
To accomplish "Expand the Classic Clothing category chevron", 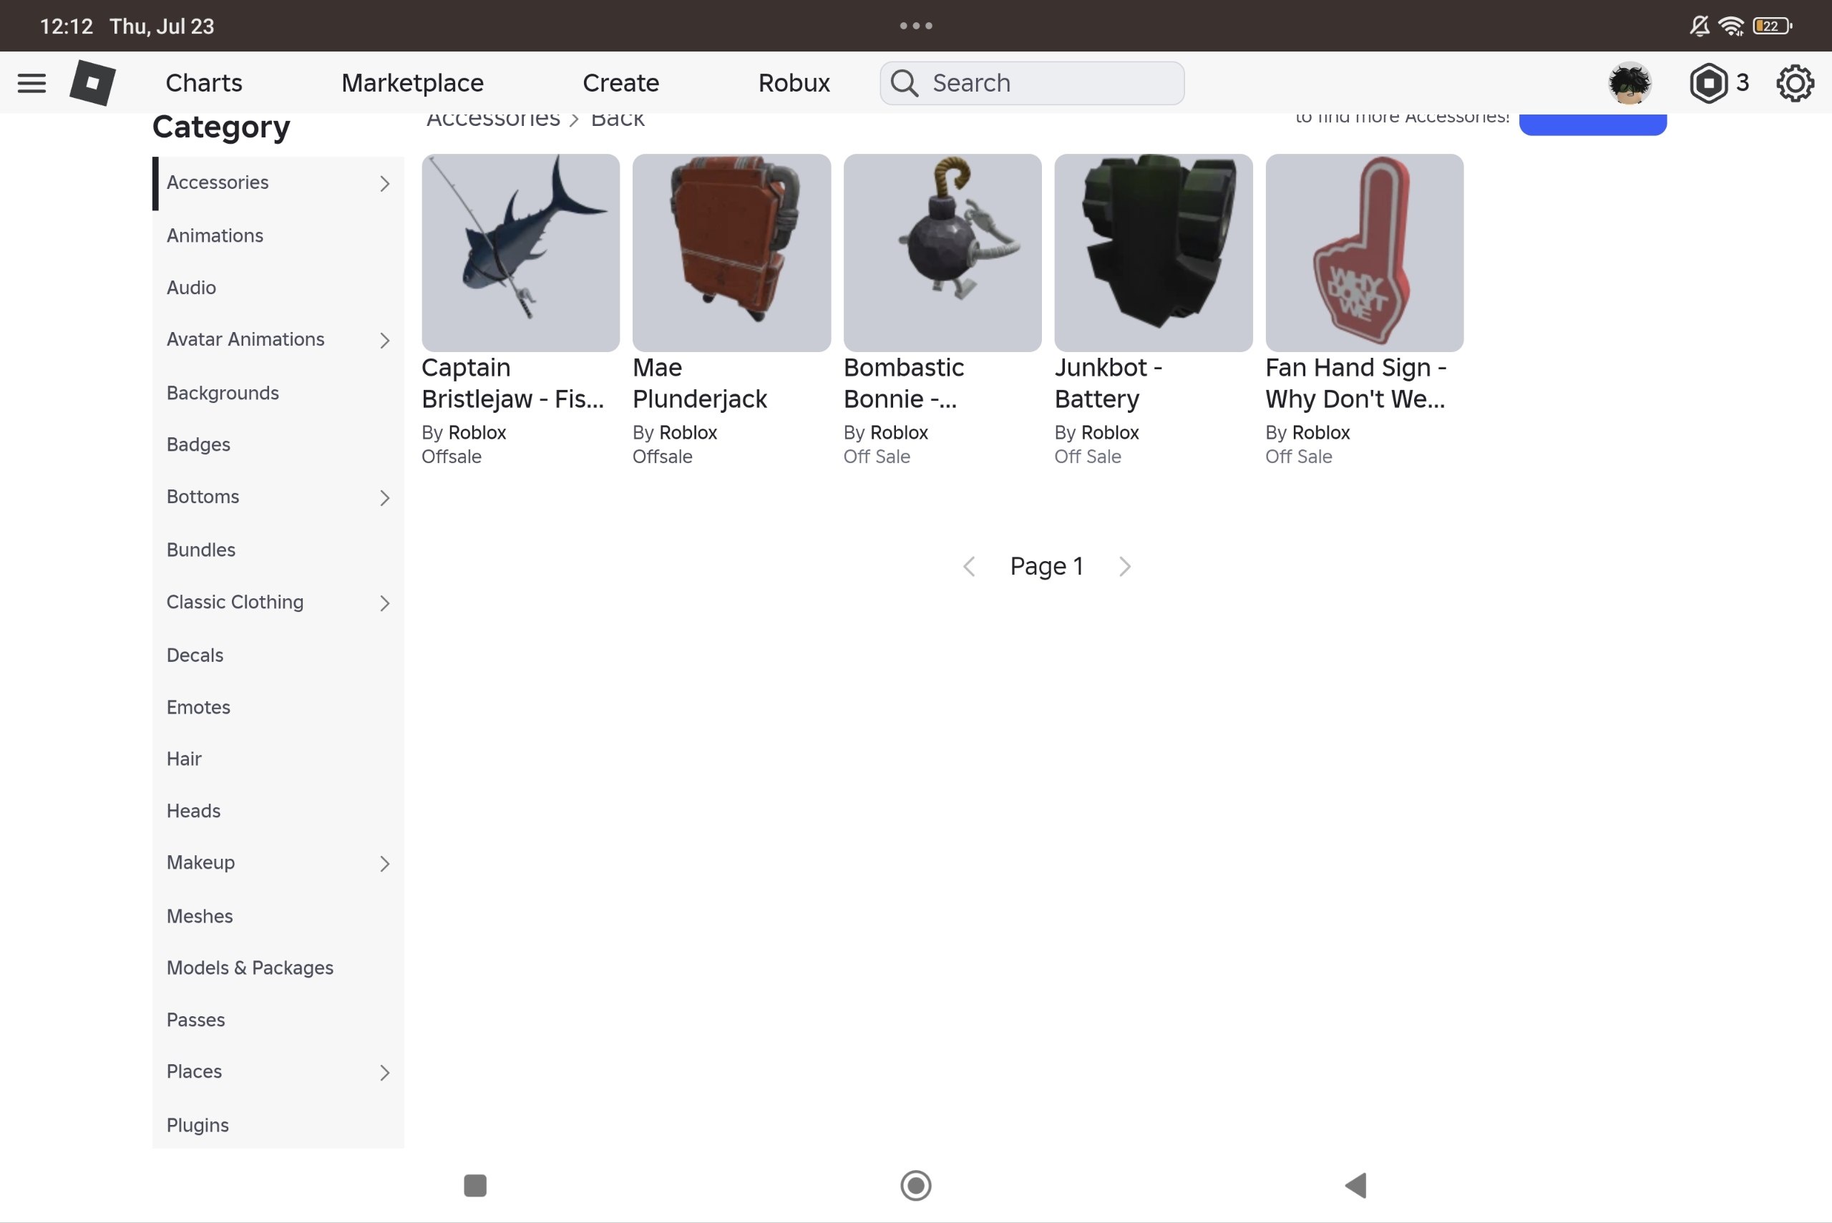I will (x=384, y=603).
